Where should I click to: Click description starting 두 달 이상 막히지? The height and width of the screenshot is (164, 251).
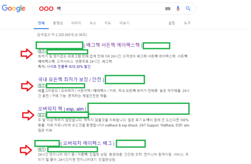(114, 125)
